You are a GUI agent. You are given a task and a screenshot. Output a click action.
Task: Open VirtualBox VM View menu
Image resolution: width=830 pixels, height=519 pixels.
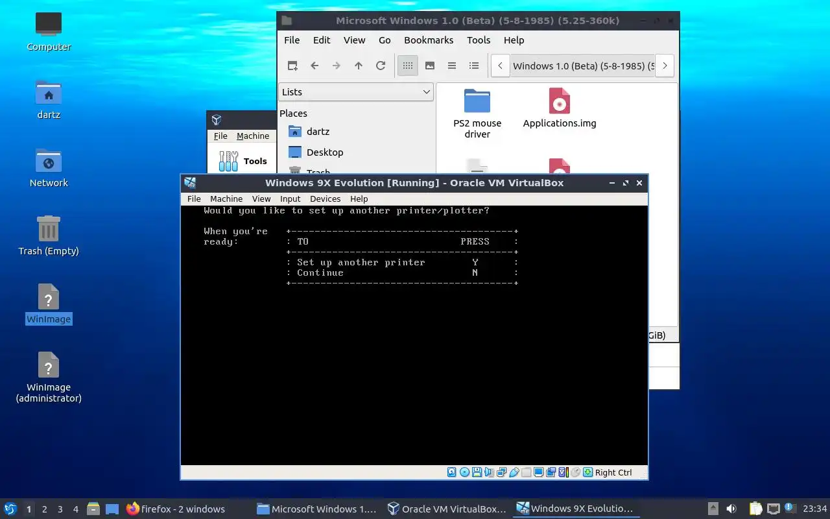pos(261,199)
